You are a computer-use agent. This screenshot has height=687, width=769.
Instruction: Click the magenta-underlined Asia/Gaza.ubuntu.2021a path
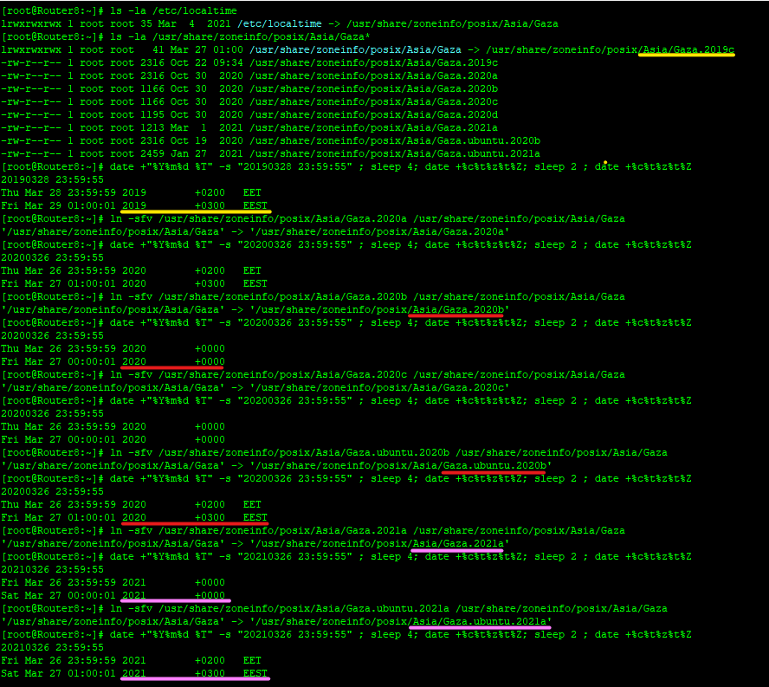tap(479, 622)
